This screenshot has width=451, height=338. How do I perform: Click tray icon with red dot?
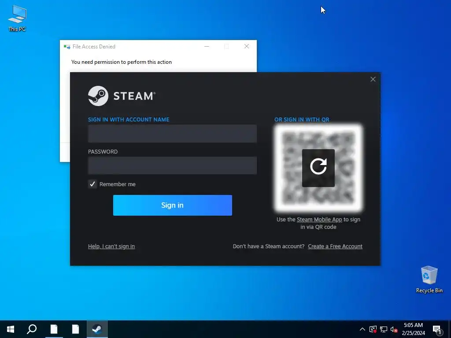[x=373, y=329]
